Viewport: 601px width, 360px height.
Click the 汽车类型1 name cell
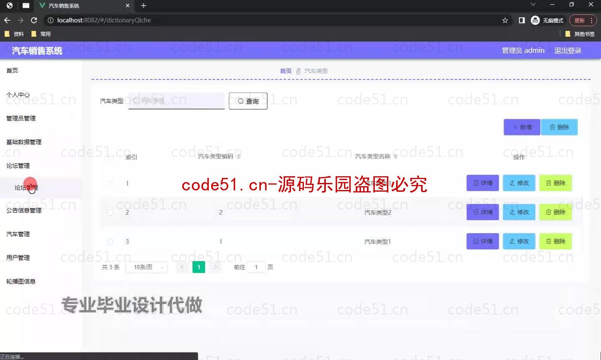pyautogui.click(x=378, y=242)
